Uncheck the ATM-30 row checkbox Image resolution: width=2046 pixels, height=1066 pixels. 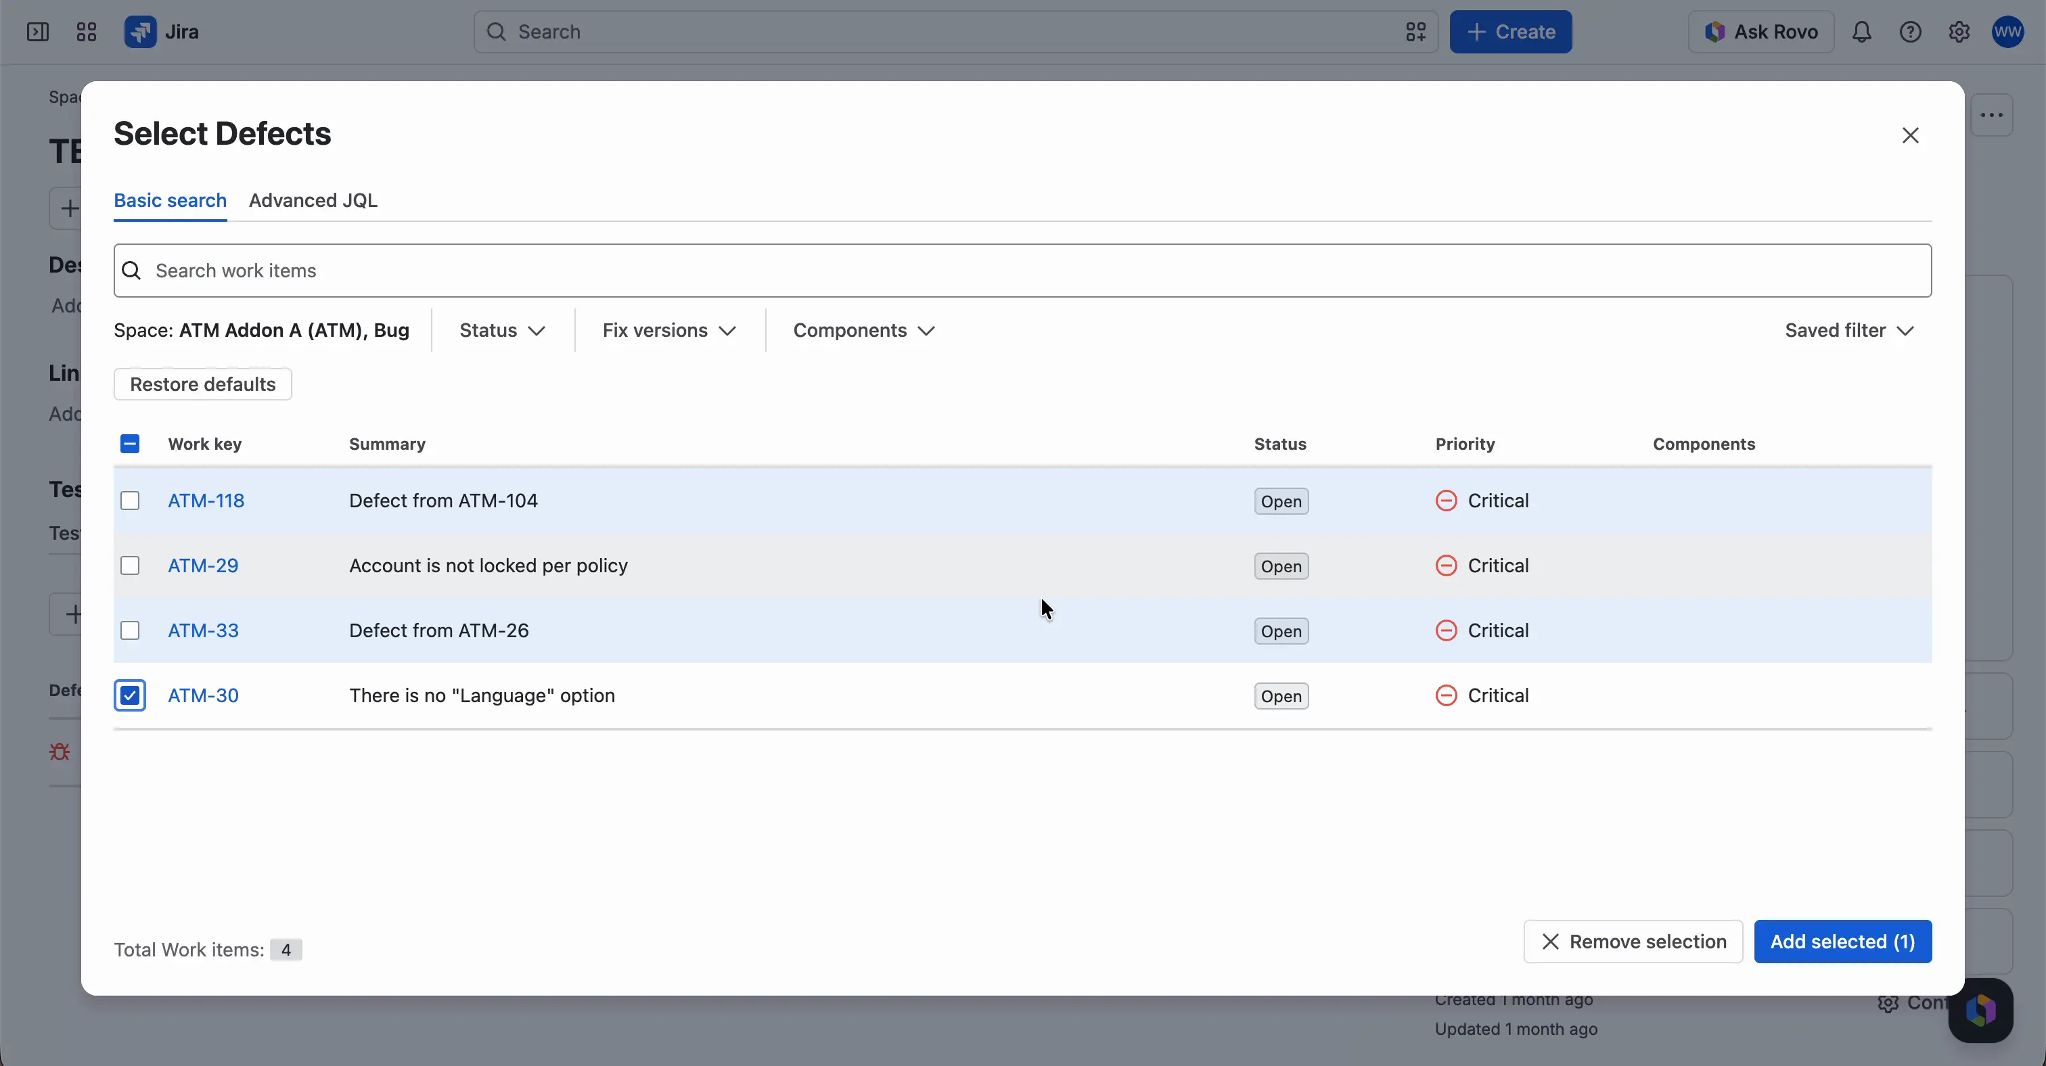tap(129, 696)
